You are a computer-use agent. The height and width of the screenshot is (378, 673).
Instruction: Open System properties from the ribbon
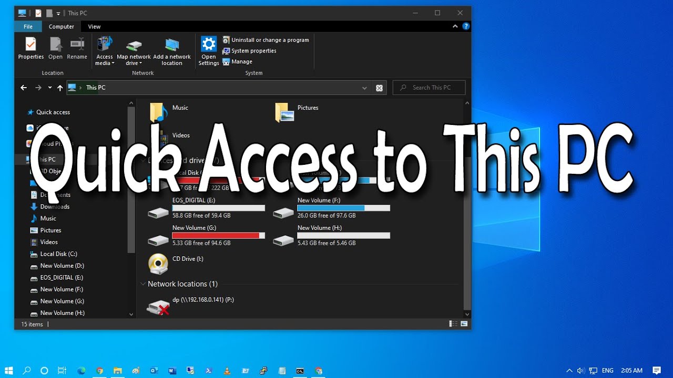(249, 51)
